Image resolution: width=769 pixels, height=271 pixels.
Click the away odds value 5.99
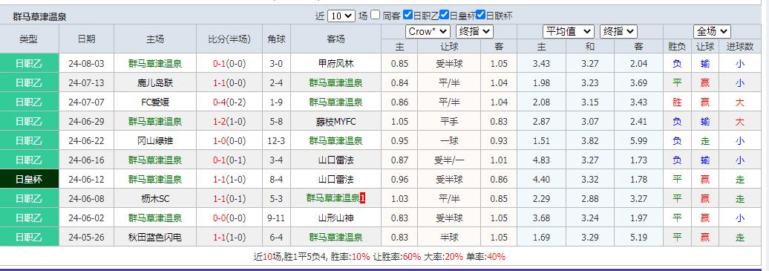(x=638, y=141)
